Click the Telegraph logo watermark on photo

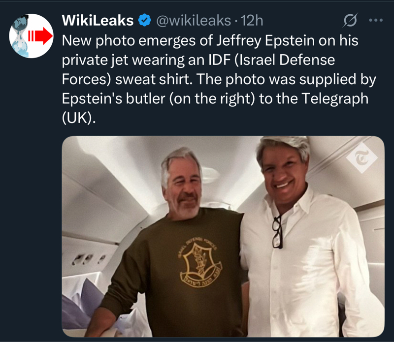(x=361, y=158)
